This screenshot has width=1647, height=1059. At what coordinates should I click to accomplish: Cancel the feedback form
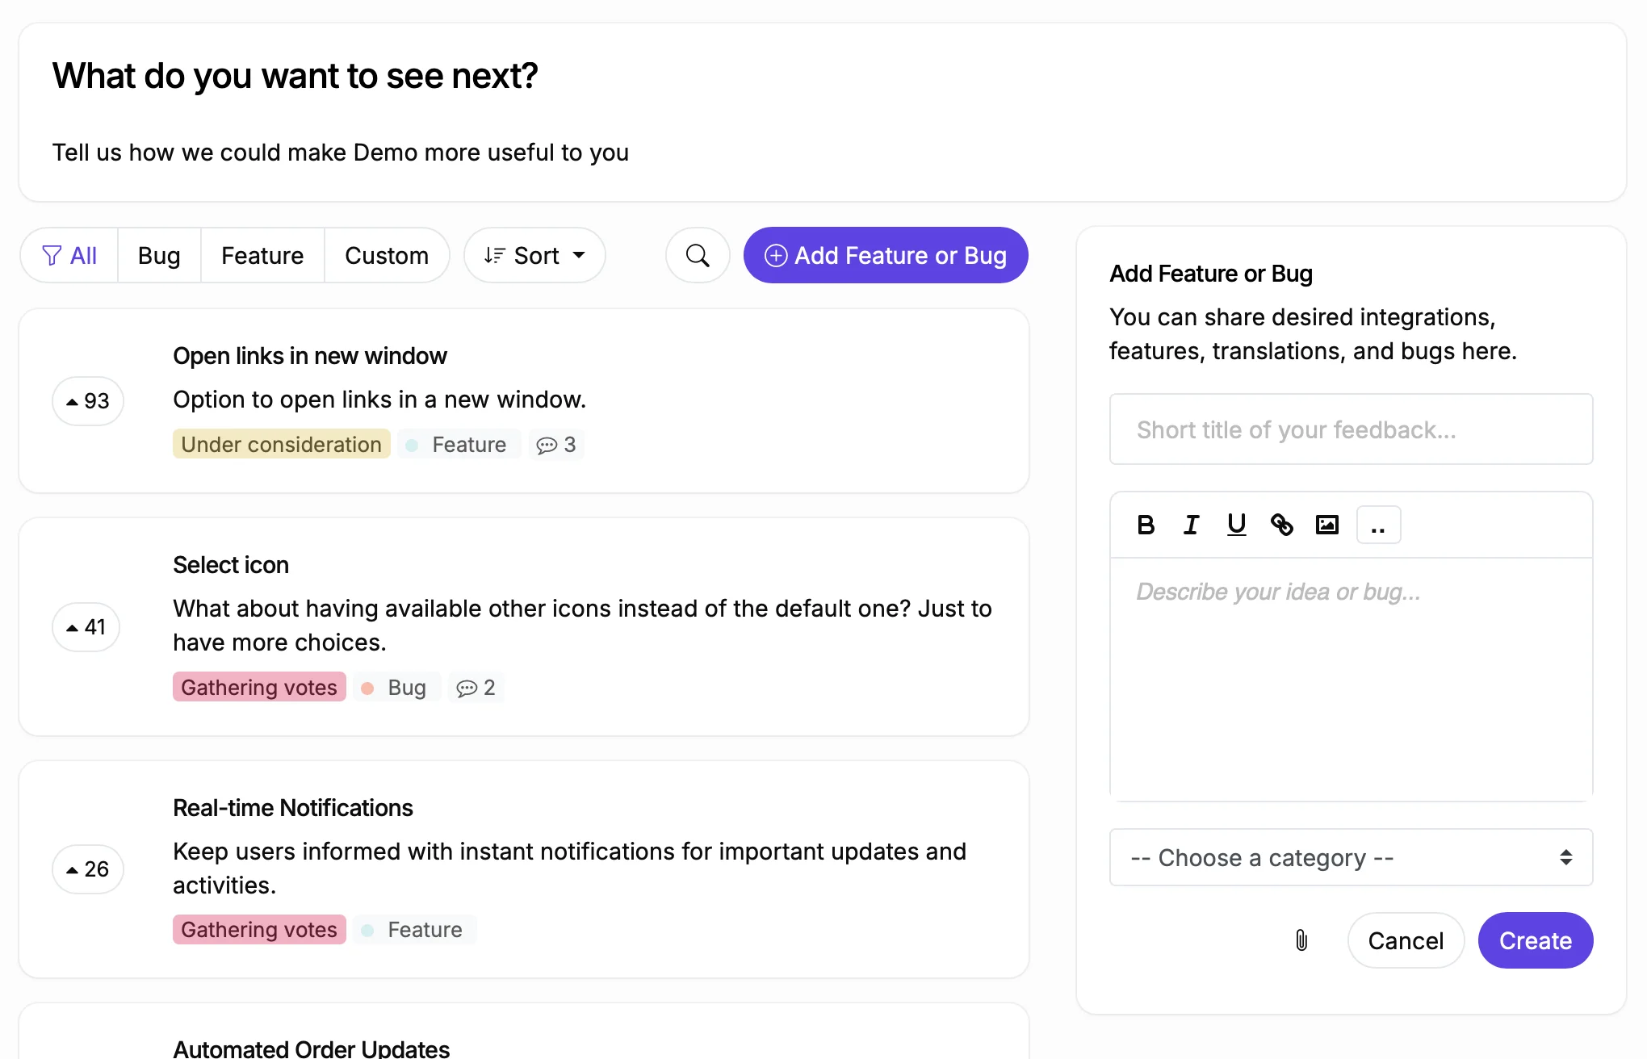1405,940
